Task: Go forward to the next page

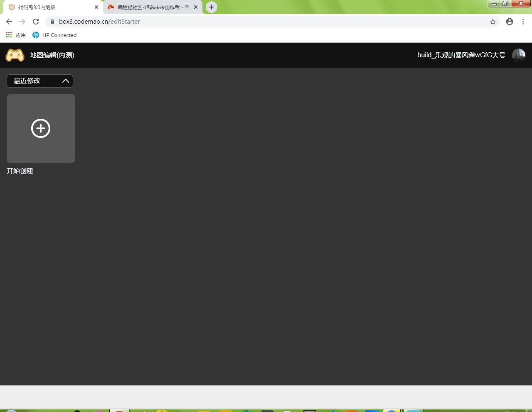Action: click(x=22, y=22)
